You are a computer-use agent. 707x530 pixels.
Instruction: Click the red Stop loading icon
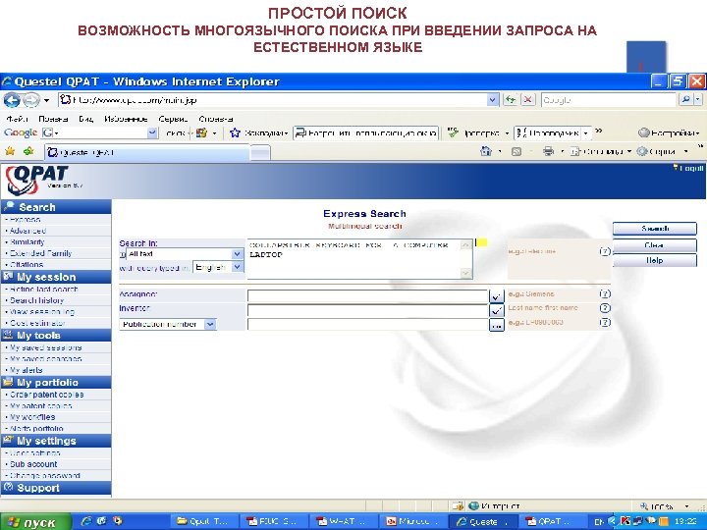coord(528,100)
